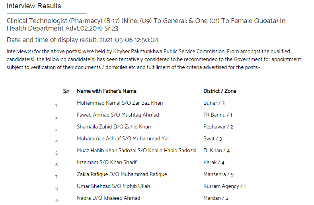
Task: Click Umar Shehzad S/O Mohib Ullah entry
Action: tap(113, 186)
